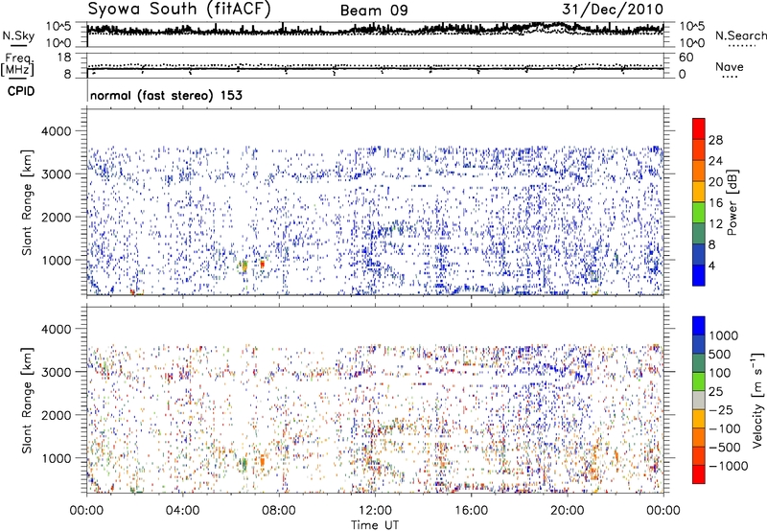Click the 'Beam 09' header label
Screen dimensions: 767x531
click(x=374, y=11)
